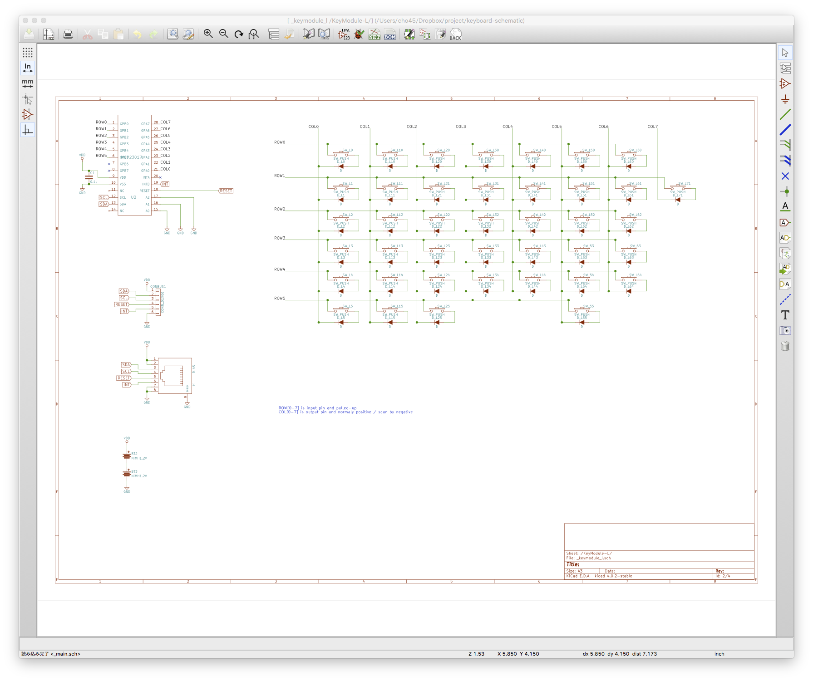Activate the Place junction tool
Screen dimensions: 813x681
coord(785,191)
